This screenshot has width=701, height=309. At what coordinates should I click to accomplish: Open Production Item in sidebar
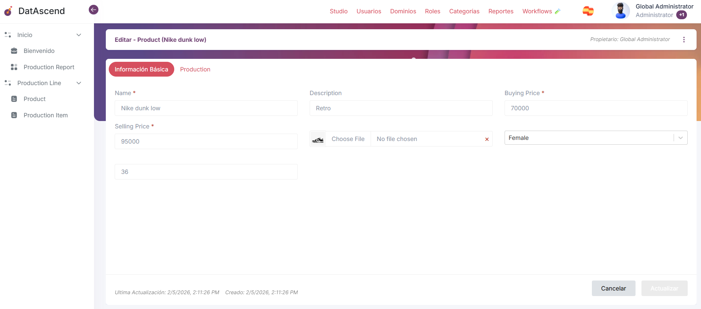46,115
